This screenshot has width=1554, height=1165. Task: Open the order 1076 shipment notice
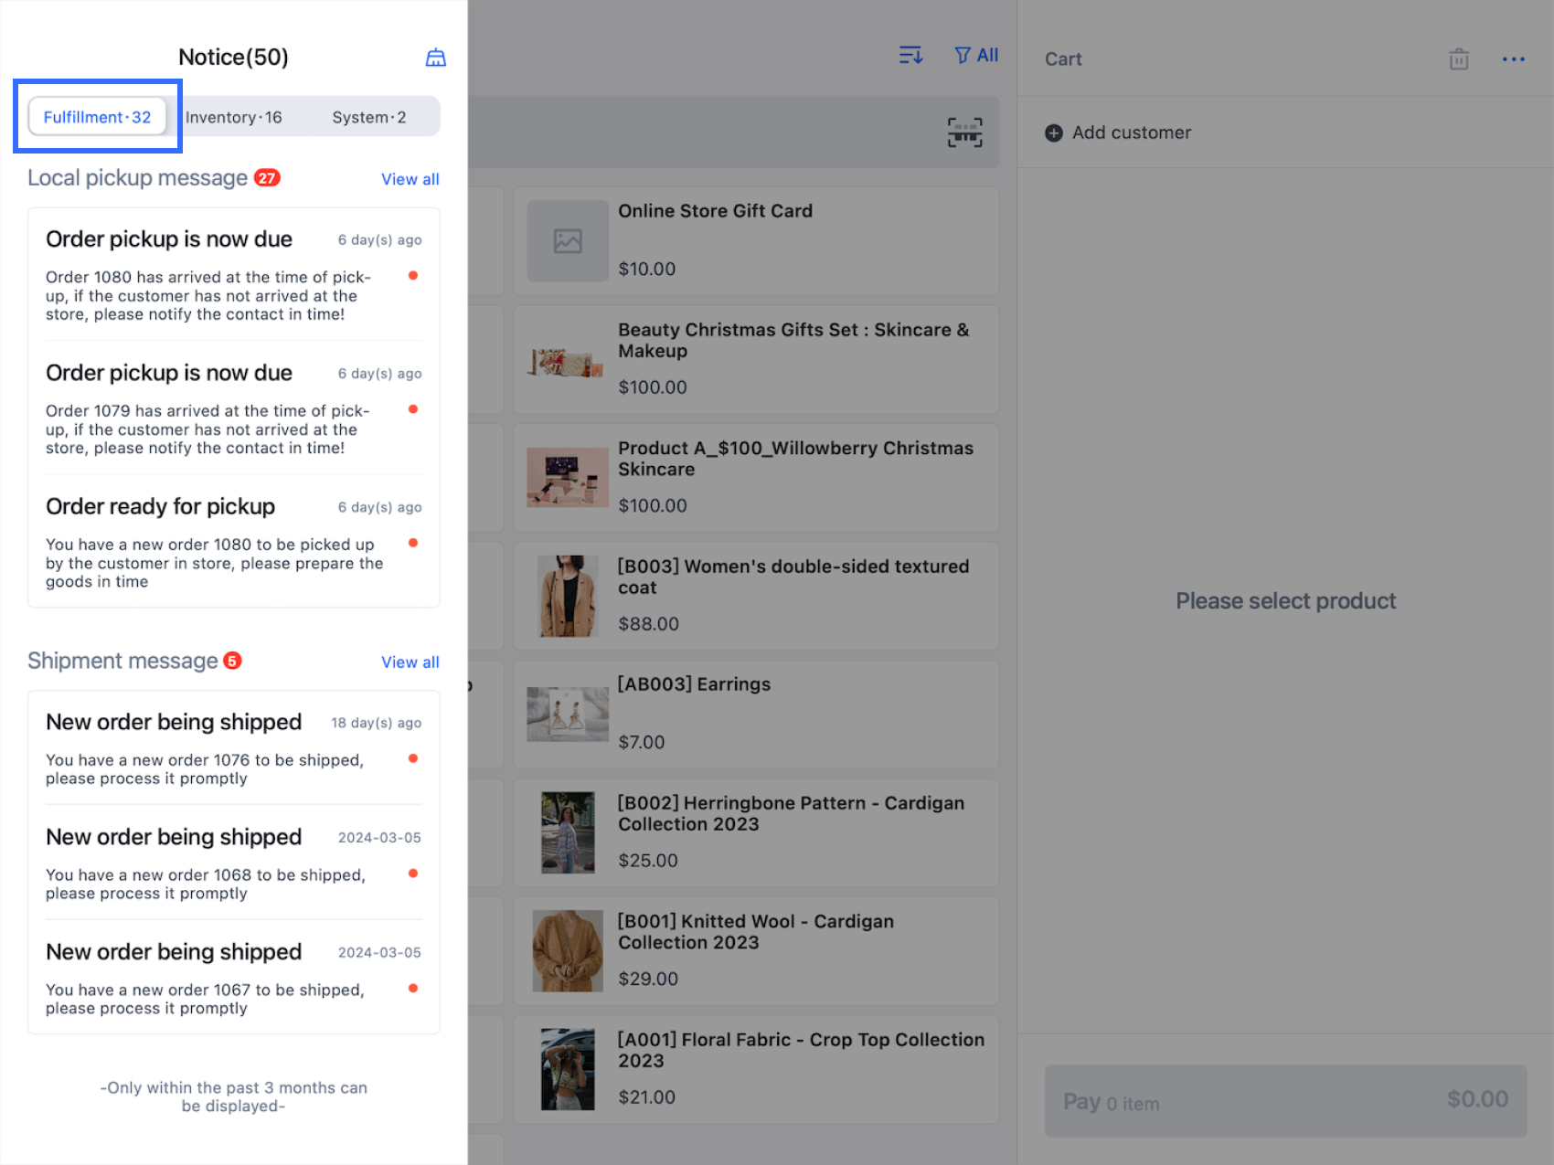[234, 749]
